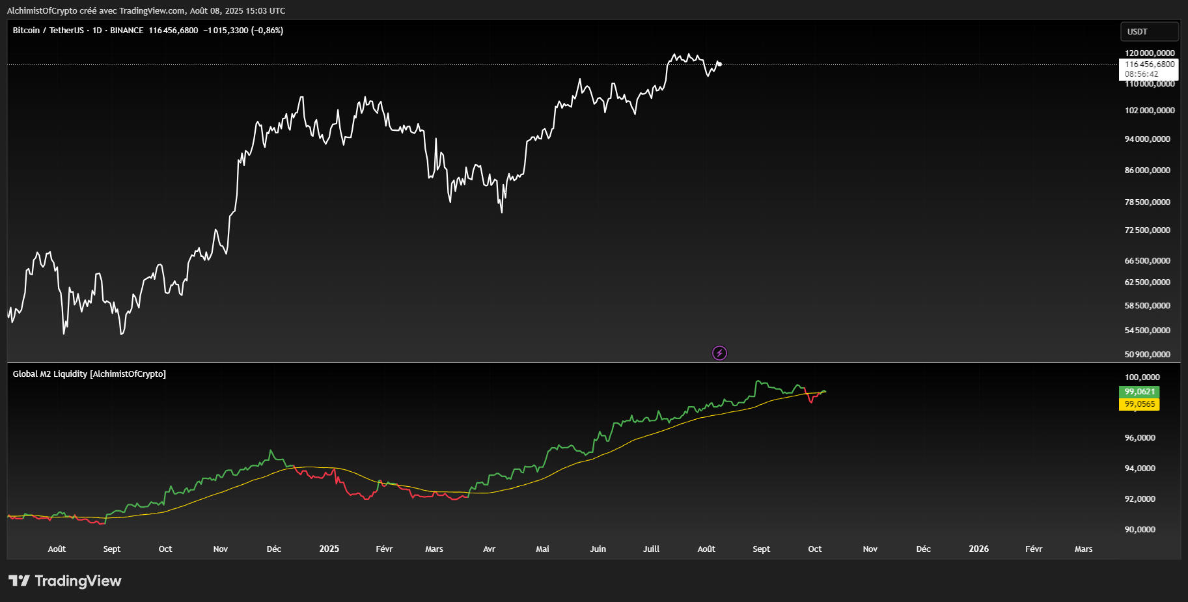Open the Global M2 Liquidity indicator legend
The image size is (1188, 602).
click(x=89, y=374)
